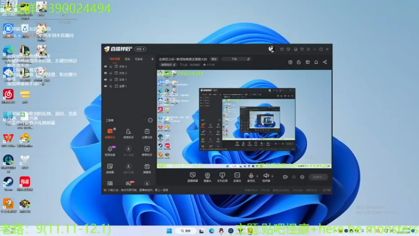Click the 修改 button next to stream title
419x236 pixels.
pos(214,59)
